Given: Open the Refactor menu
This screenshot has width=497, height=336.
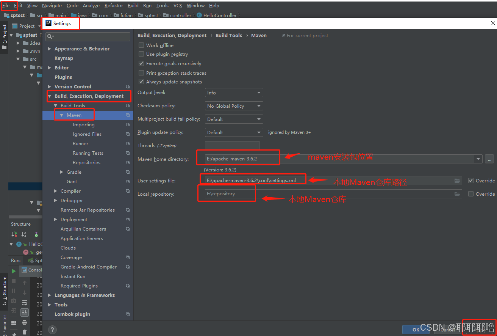Looking at the screenshot, I should 114,6.
